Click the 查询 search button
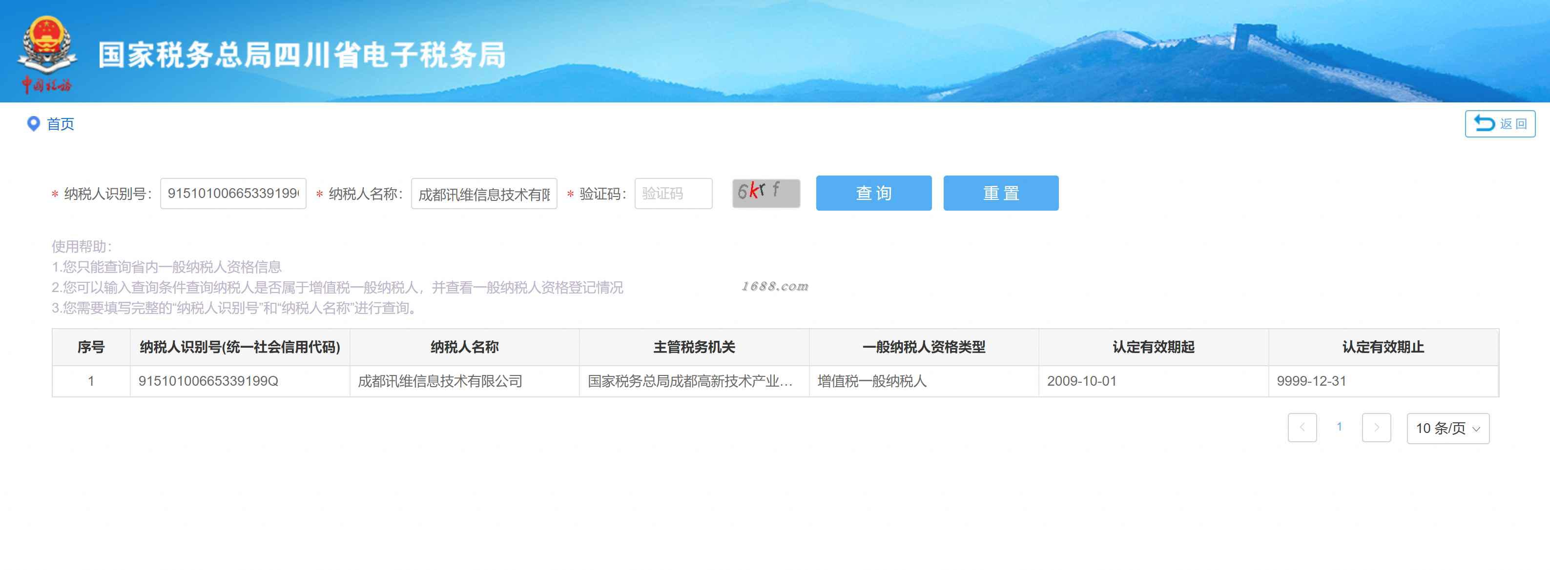 click(873, 193)
